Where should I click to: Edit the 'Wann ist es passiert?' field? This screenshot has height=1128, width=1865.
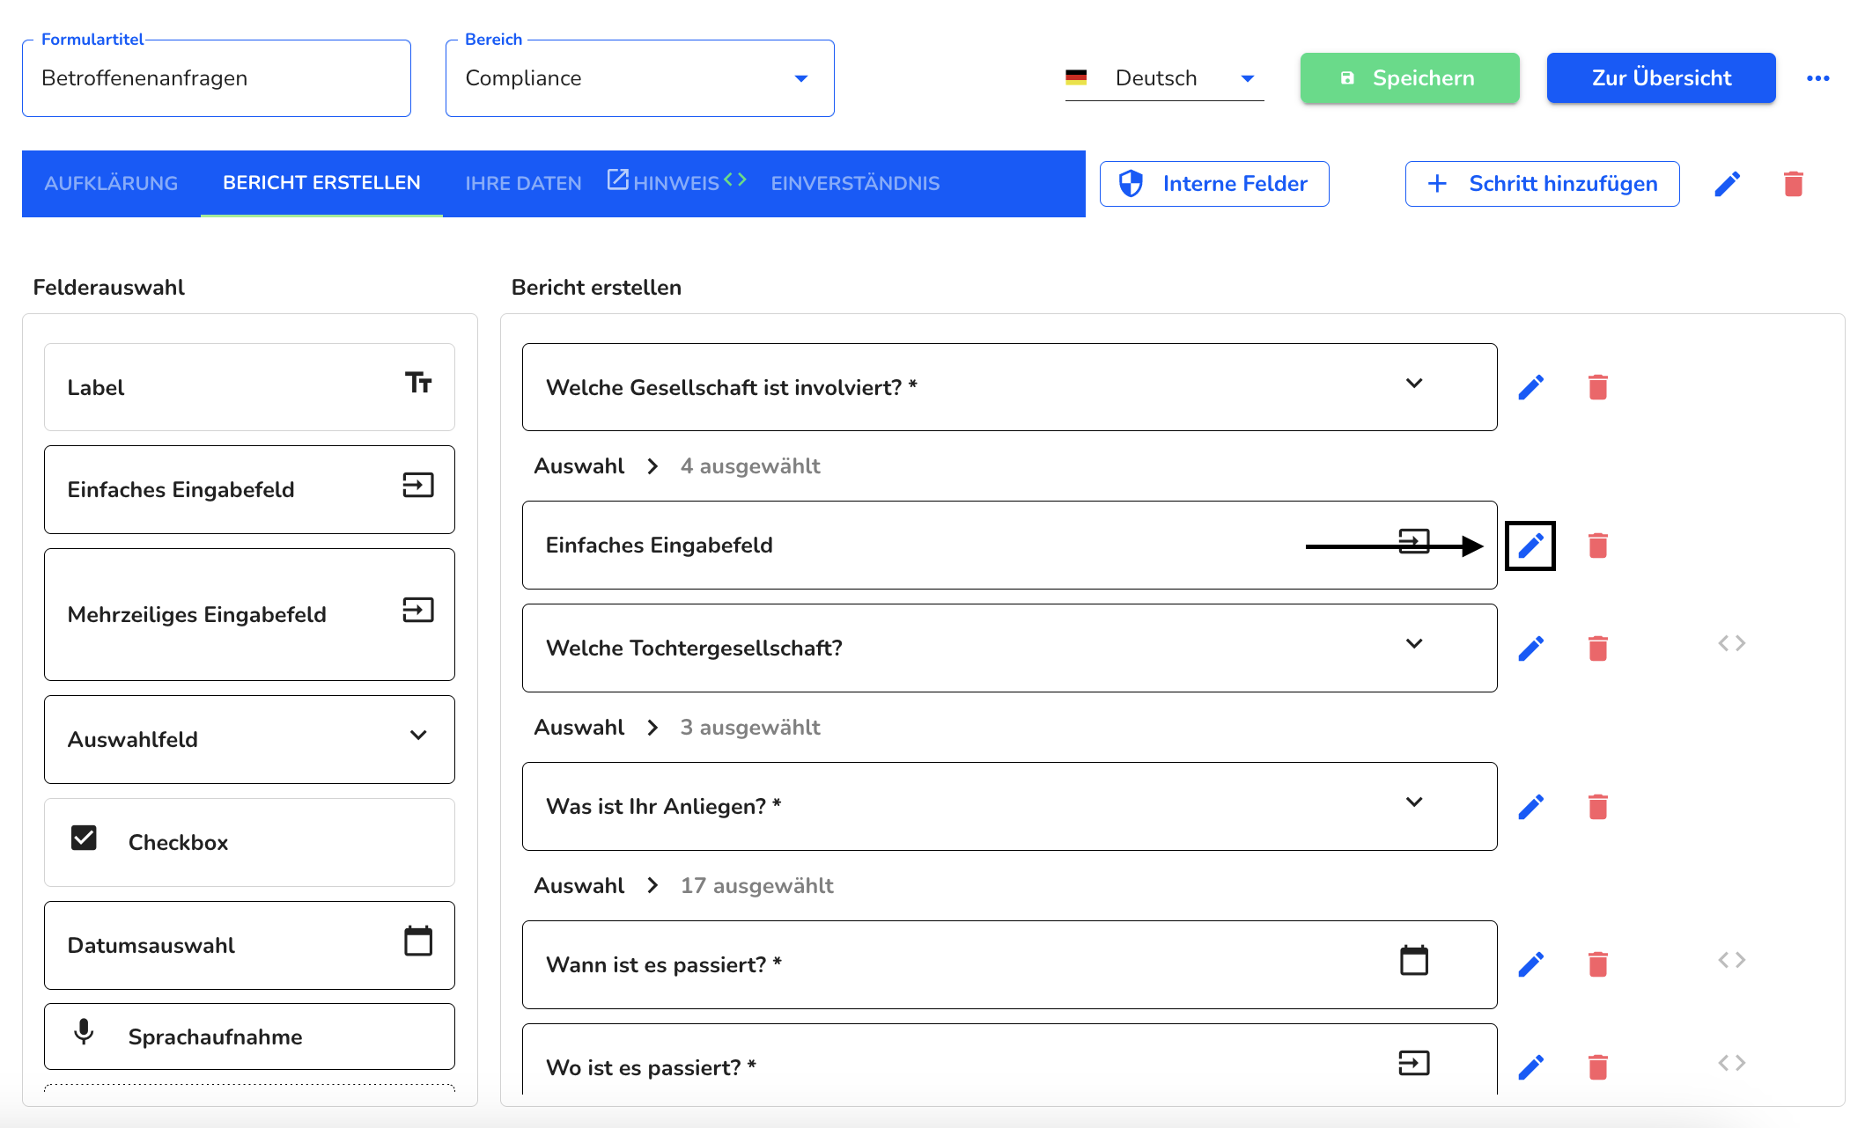point(1531,964)
